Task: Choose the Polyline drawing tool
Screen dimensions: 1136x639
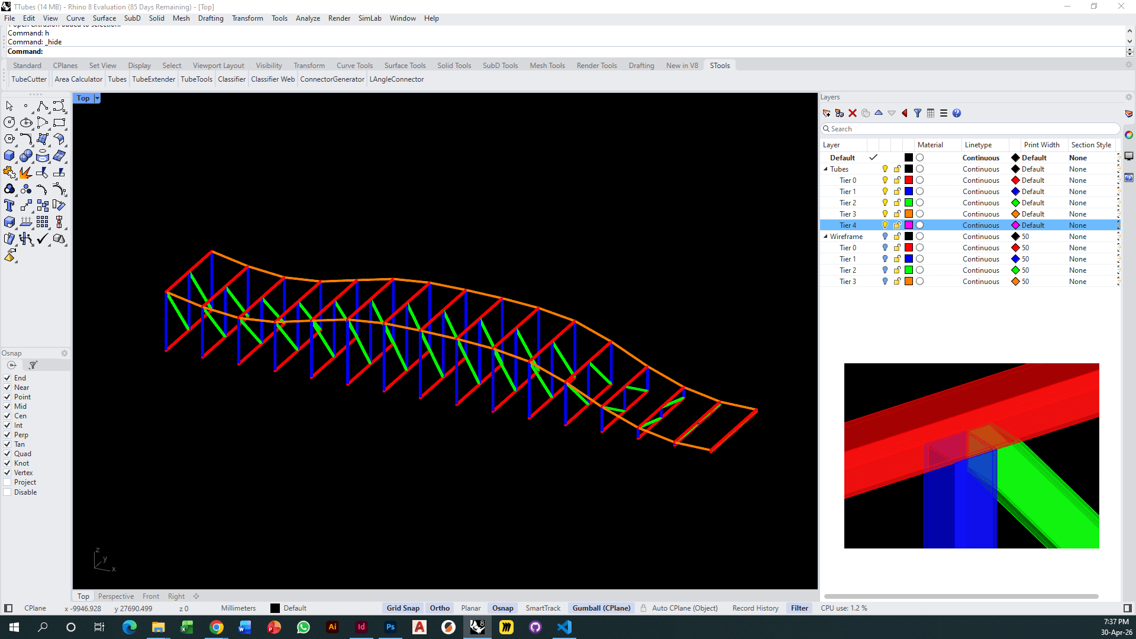Action: click(x=43, y=106)
